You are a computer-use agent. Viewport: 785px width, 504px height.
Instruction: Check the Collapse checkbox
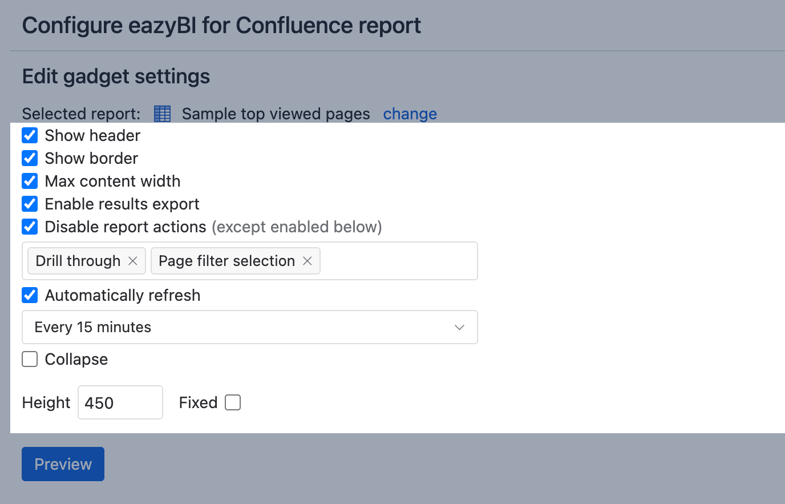pyautogui.click(x=30, y=359)
